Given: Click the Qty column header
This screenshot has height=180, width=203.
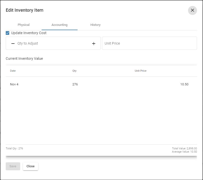Looking at the screenshot, I should 74,71.
